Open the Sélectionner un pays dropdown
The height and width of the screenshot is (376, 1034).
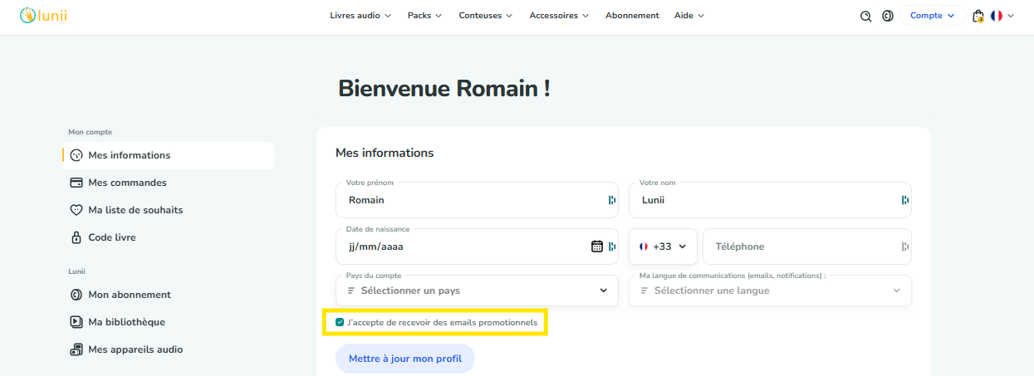(x=477, y=291)
